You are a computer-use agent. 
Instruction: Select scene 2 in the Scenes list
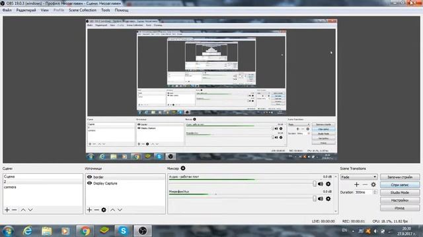coord(43,182)
